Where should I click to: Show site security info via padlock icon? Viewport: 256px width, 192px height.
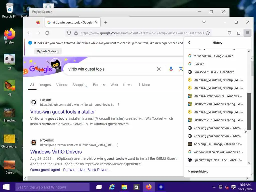(76, 33)
